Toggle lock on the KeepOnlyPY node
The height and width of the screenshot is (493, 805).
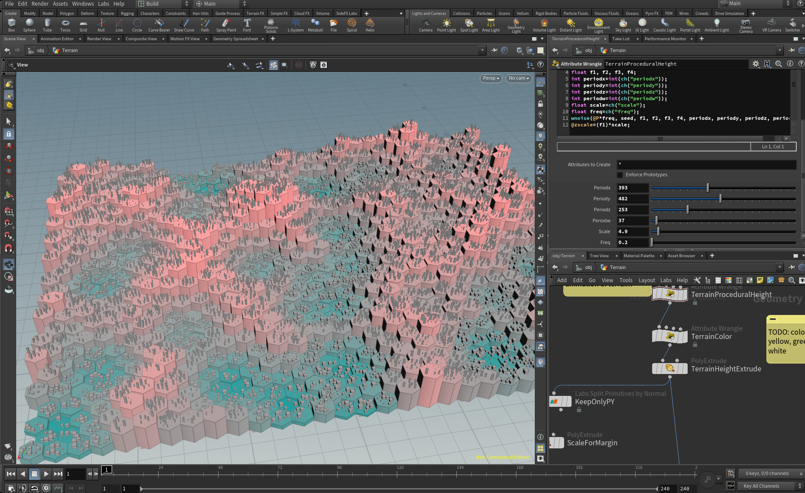[x=579, y=410]
